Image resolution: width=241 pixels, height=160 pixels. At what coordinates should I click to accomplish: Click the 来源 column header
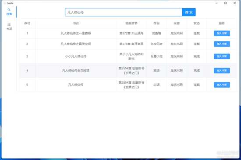click(177, 23)
